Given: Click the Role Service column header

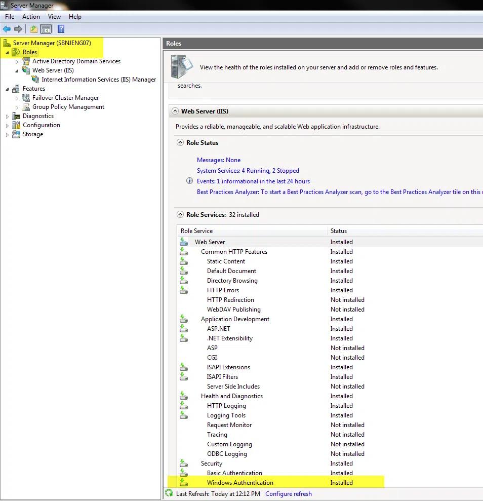Looking at the screenshot, I should coord(252,230).
